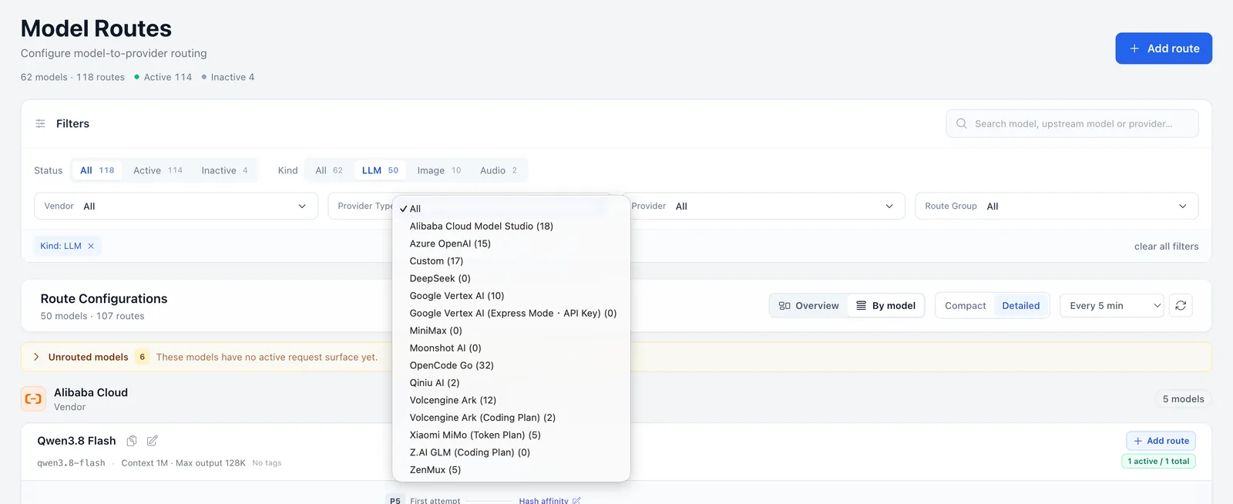Open the Vendor dropdown
Viewport: 1233px width, 504px height.
[x=176, y=206]
